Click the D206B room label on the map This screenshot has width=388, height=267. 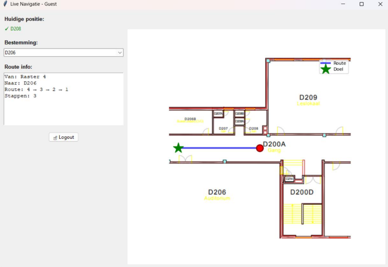pos(190,119)
